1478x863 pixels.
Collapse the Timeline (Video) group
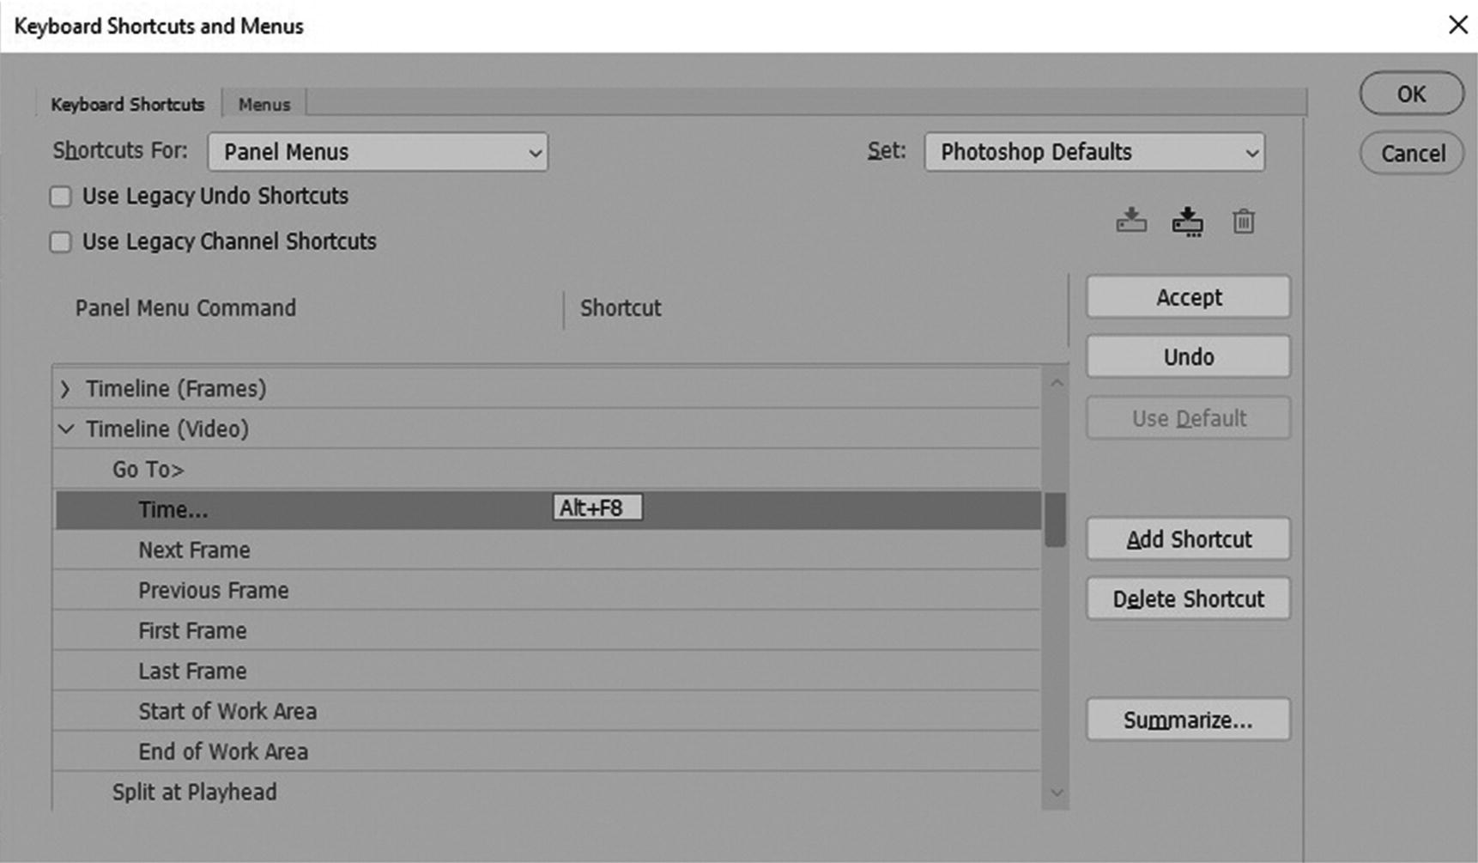coord(66,428)
